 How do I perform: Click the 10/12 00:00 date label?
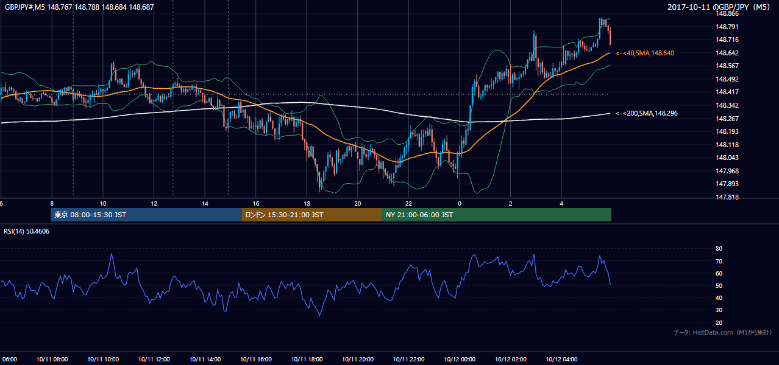point(460,359)
